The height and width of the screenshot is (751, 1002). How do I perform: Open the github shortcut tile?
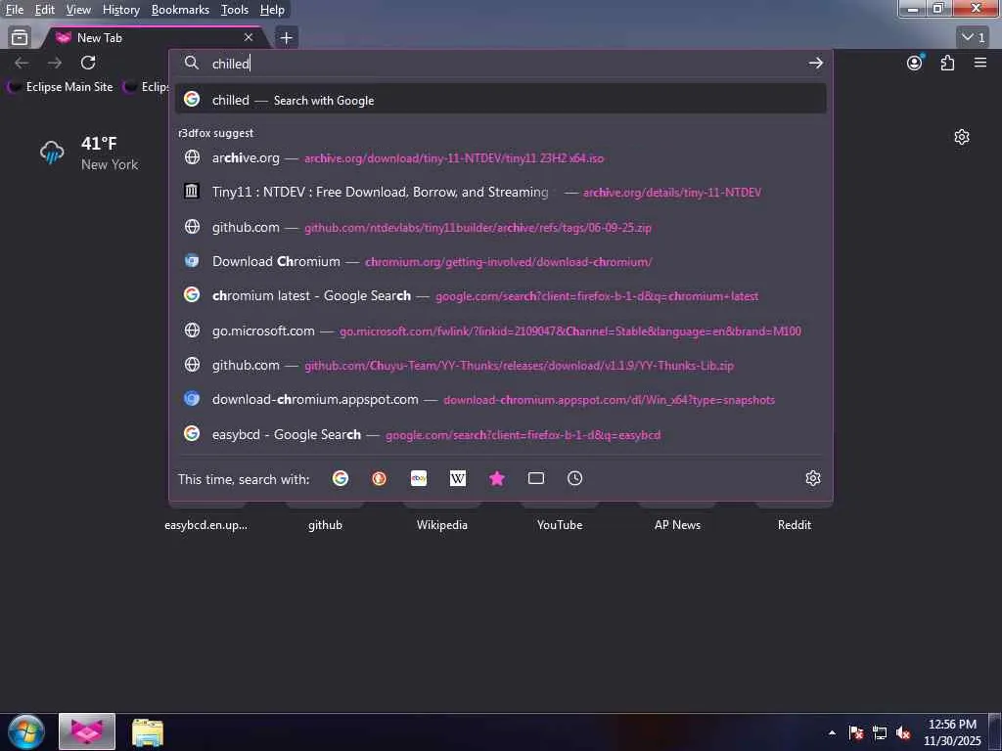click(x=325, y=524)
